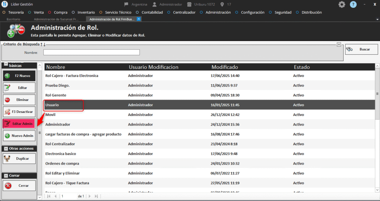Click the Duplicar action button
The image size is (380, 201).
pyautogui.click(x=19, y=159)
